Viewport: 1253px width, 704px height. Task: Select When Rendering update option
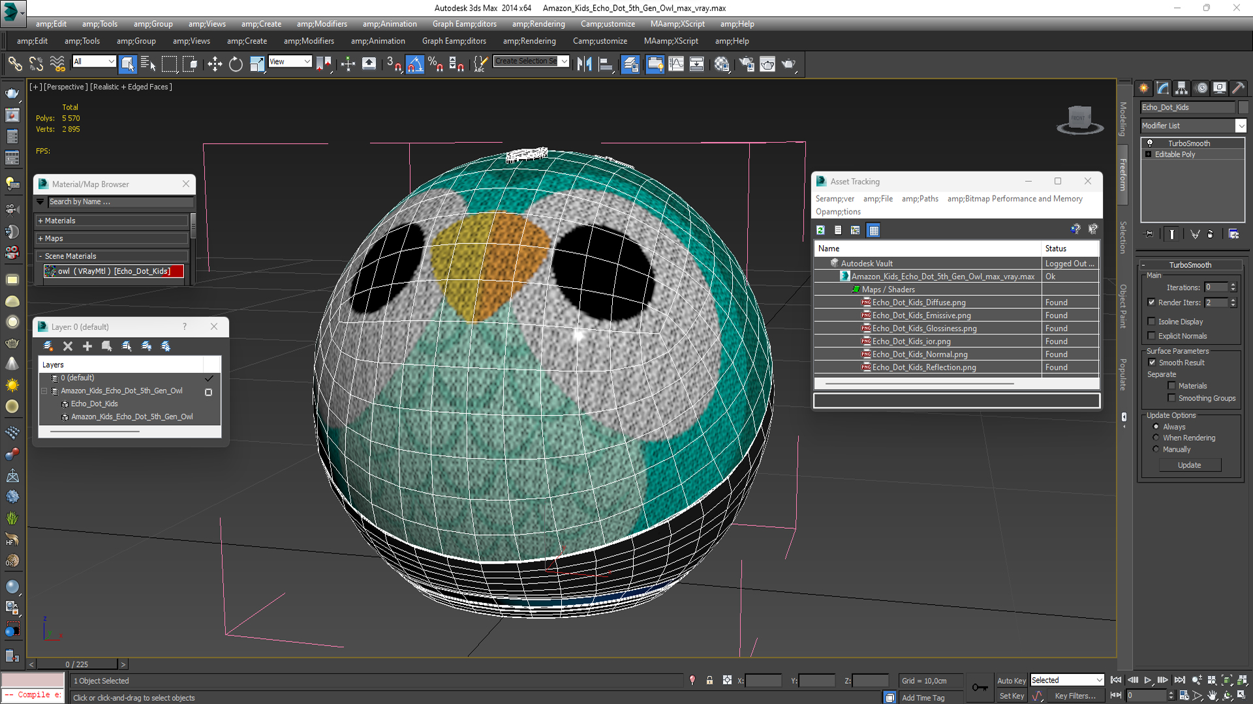(1156, 437)
